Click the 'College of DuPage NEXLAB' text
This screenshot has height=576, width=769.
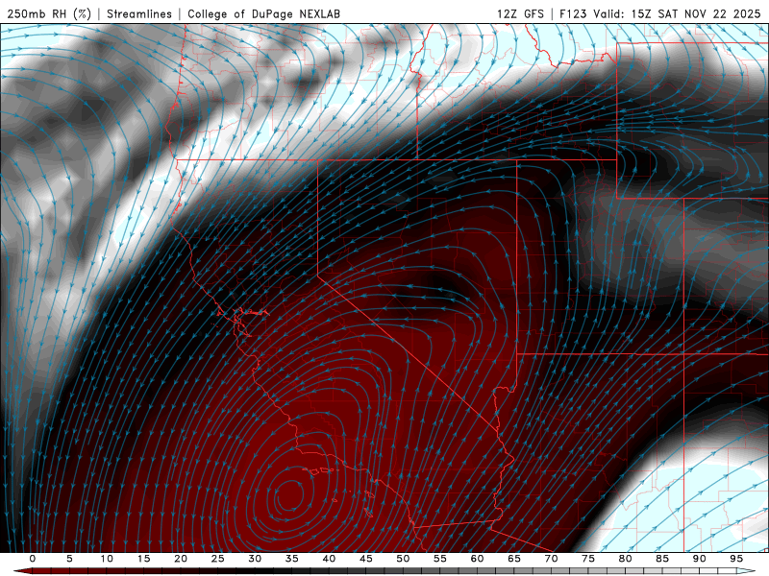click(263, 13)
